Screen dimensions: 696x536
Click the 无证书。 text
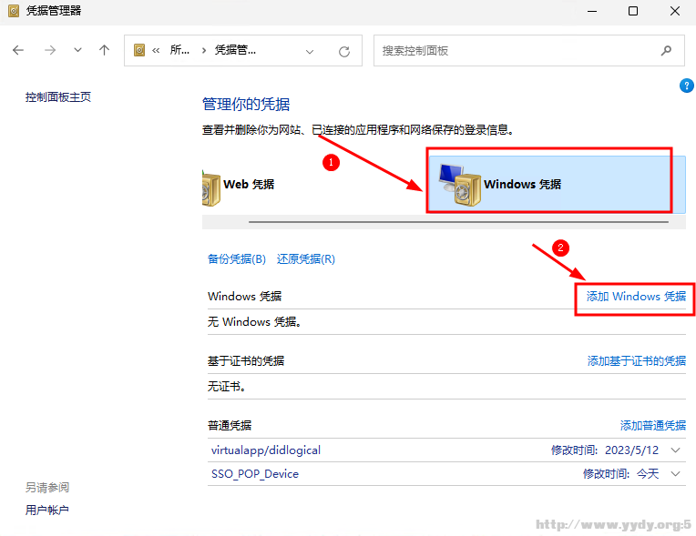[x=227, y=387]
